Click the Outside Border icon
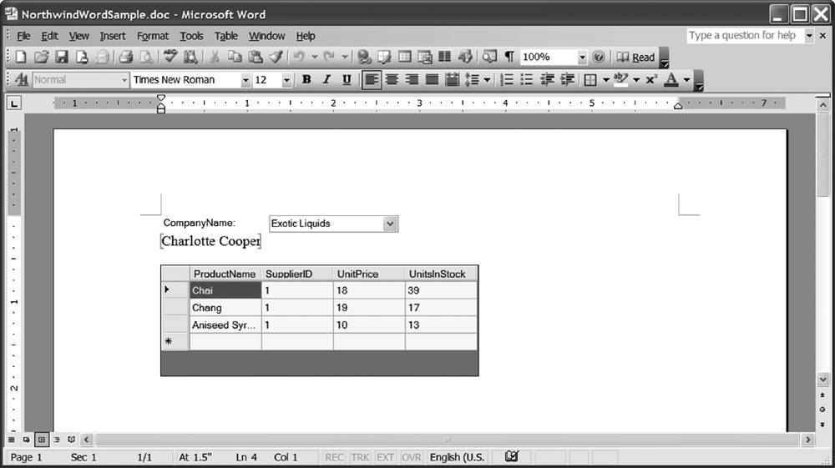The image size is (835, 468). point(590,80)
